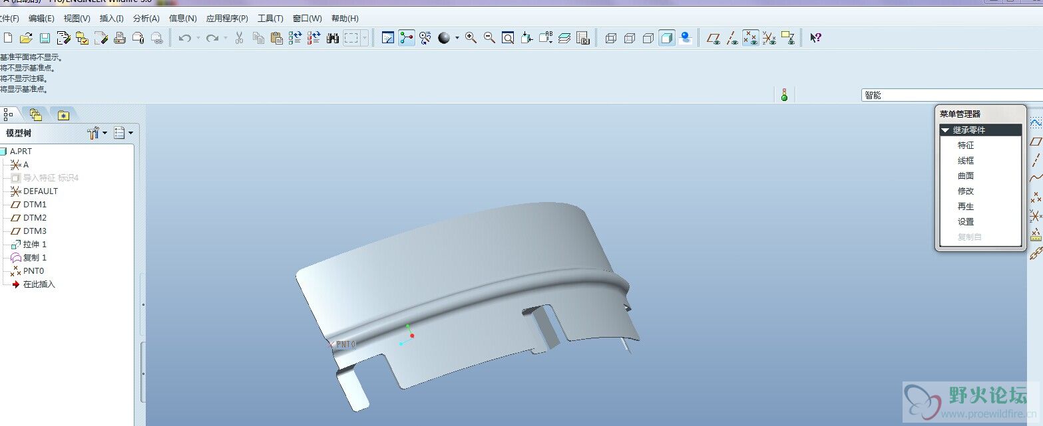Click the Refit zoom-to-fit icon
This screenshot has height=426, width=1043.
click(x=508, y=38)
